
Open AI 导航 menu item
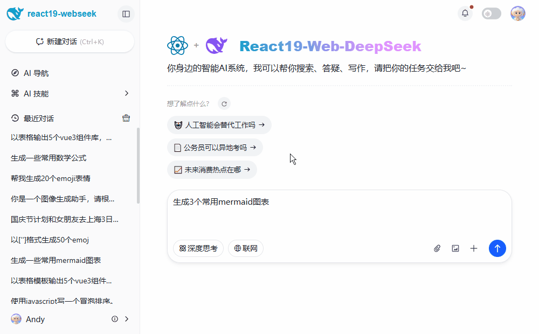pos(70,73)
